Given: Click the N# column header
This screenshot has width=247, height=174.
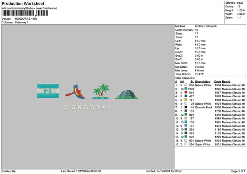Looking at the screenshot, I should 182,82.
